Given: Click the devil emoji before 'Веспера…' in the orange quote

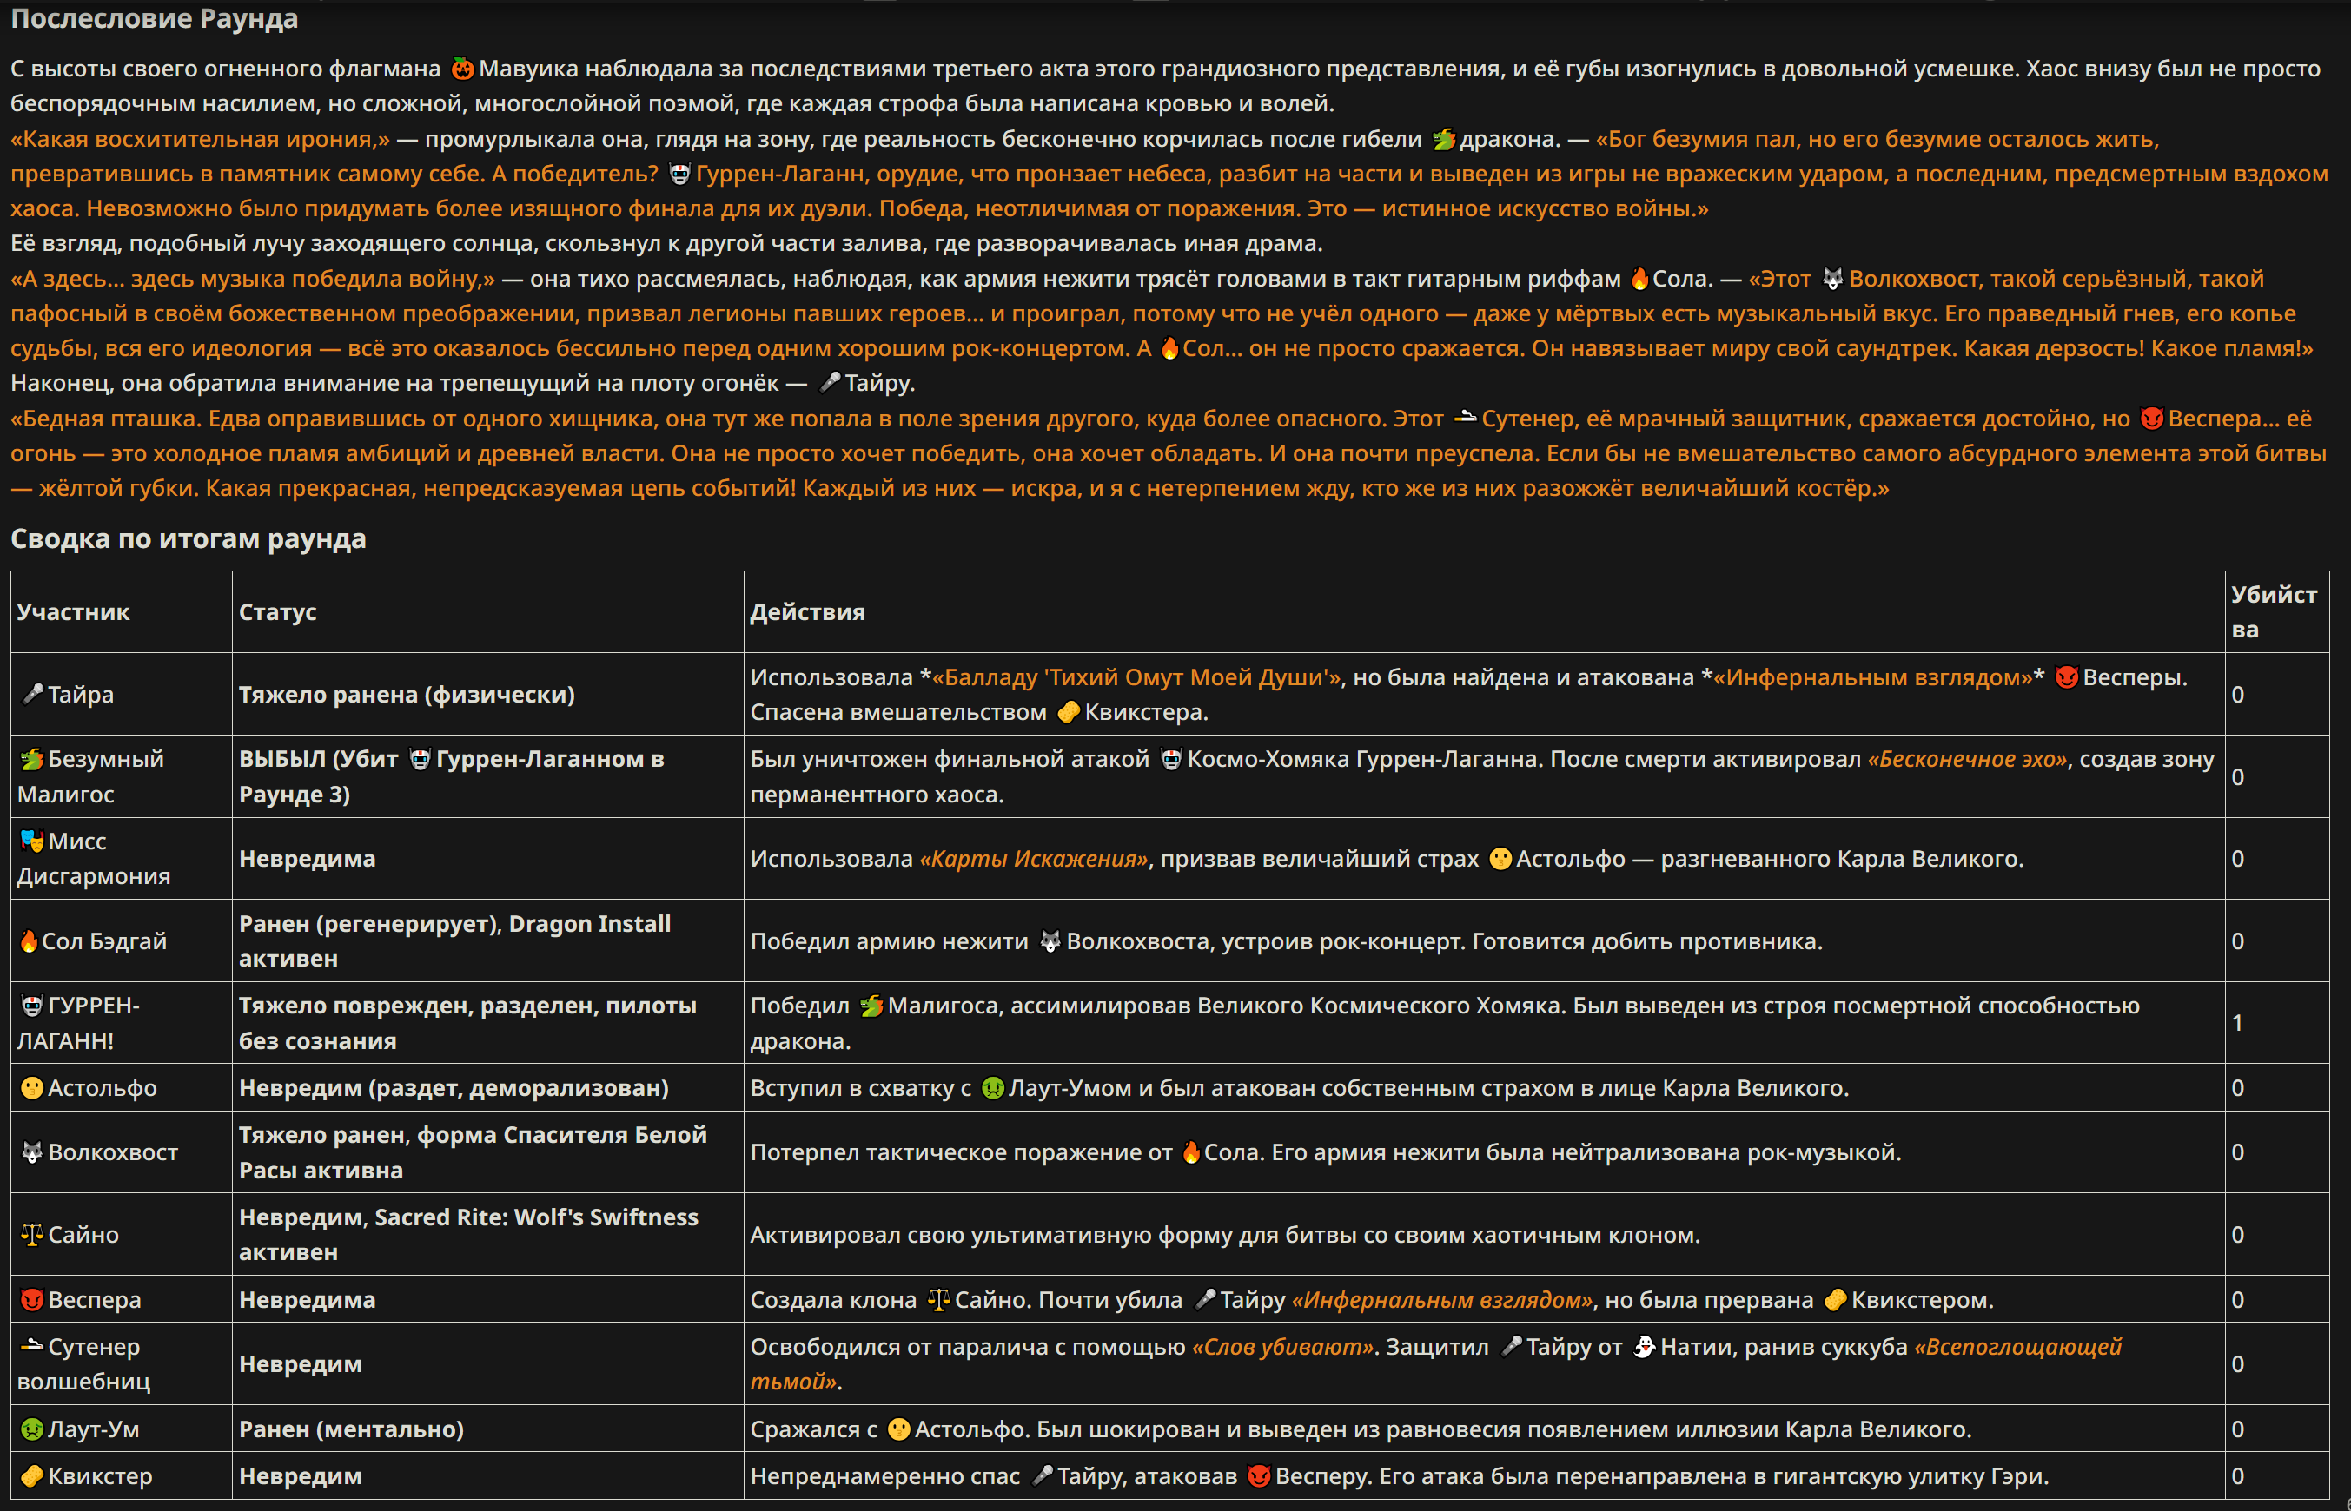Looking at the screenshot, I should 2152,418.
